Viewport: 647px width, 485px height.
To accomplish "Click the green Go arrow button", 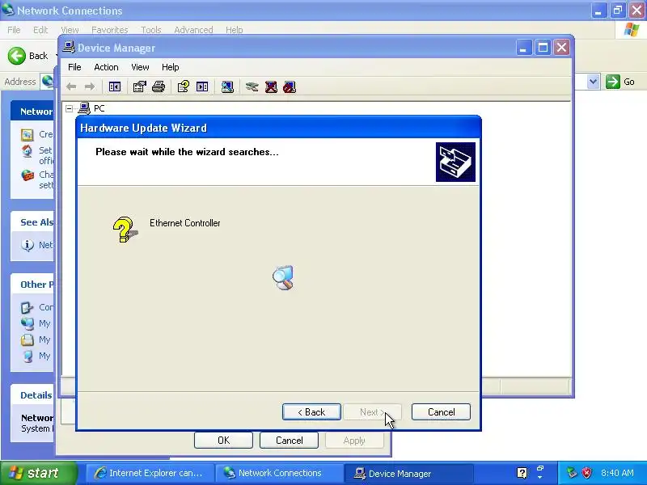I will point(613,82).
